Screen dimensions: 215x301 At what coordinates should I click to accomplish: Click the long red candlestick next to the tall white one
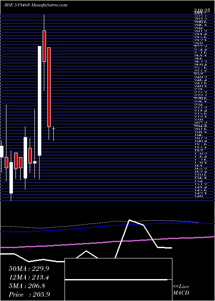49,87
